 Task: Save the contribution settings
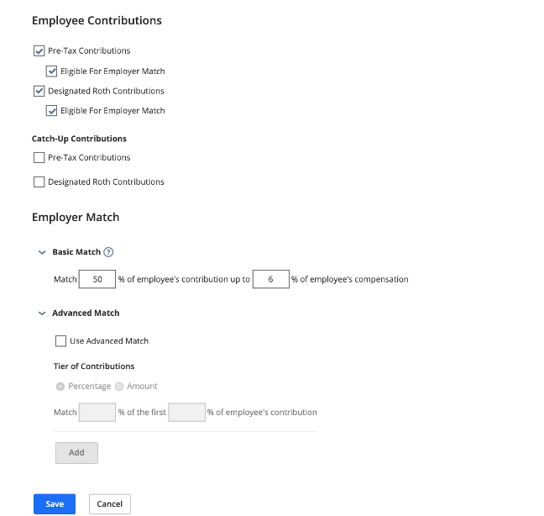(x=55, y=503)
